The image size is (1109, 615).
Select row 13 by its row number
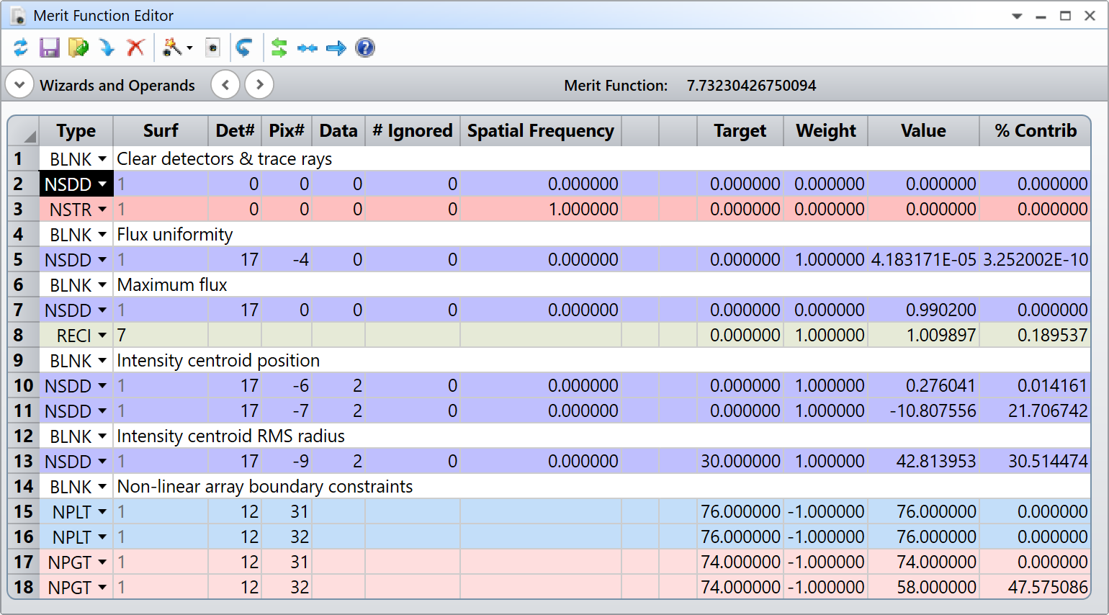tap(23, 462)
